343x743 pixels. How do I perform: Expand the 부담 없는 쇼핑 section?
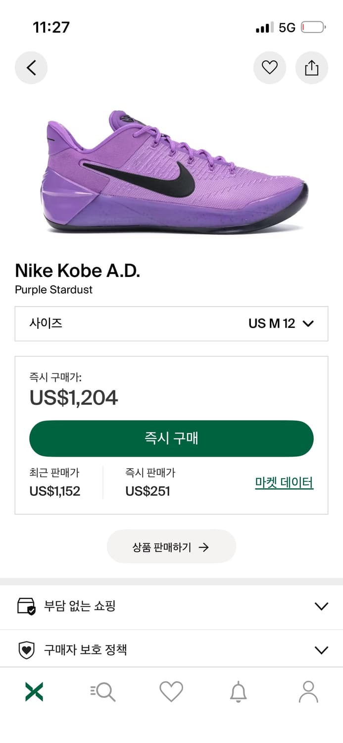click(x=171, y=606)
